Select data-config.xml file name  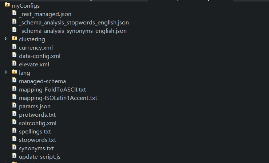(x=40, y=56)
